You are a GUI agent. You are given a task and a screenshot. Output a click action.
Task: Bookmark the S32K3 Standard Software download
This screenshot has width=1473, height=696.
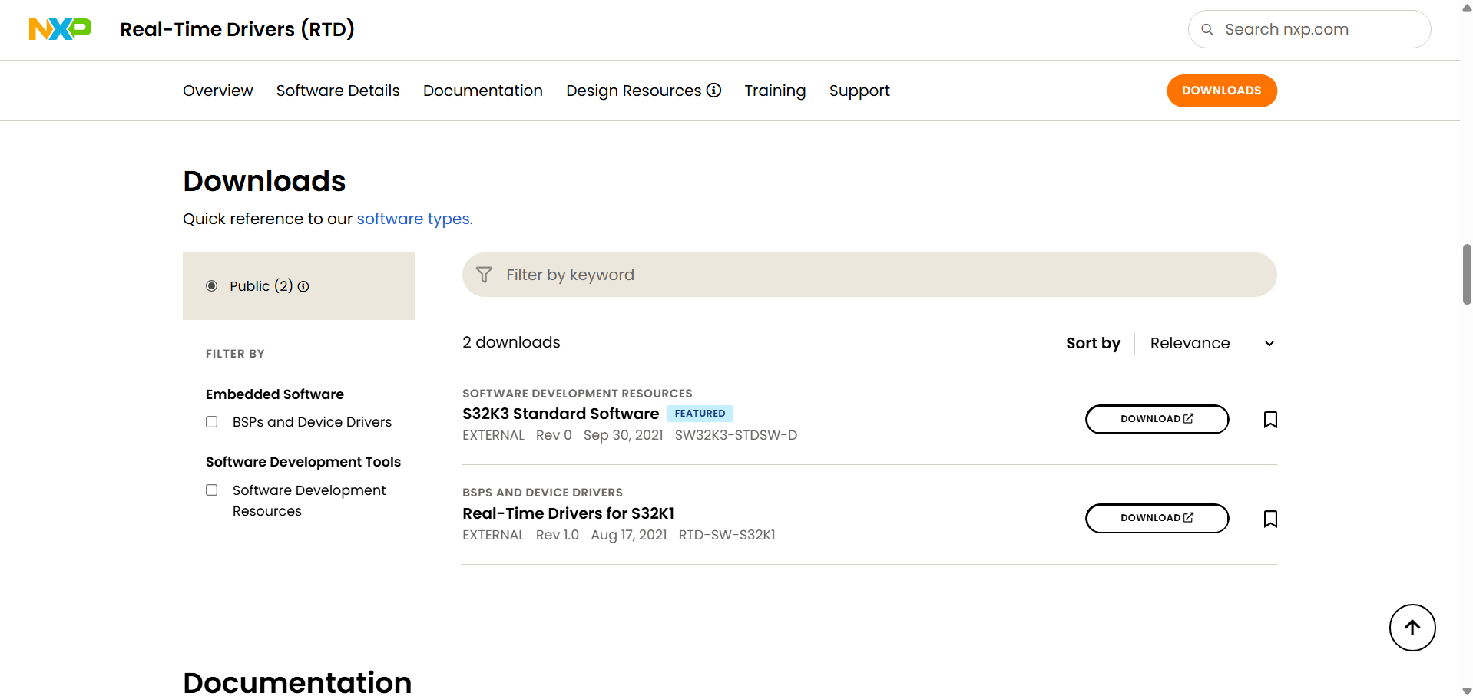(1270, 420)
